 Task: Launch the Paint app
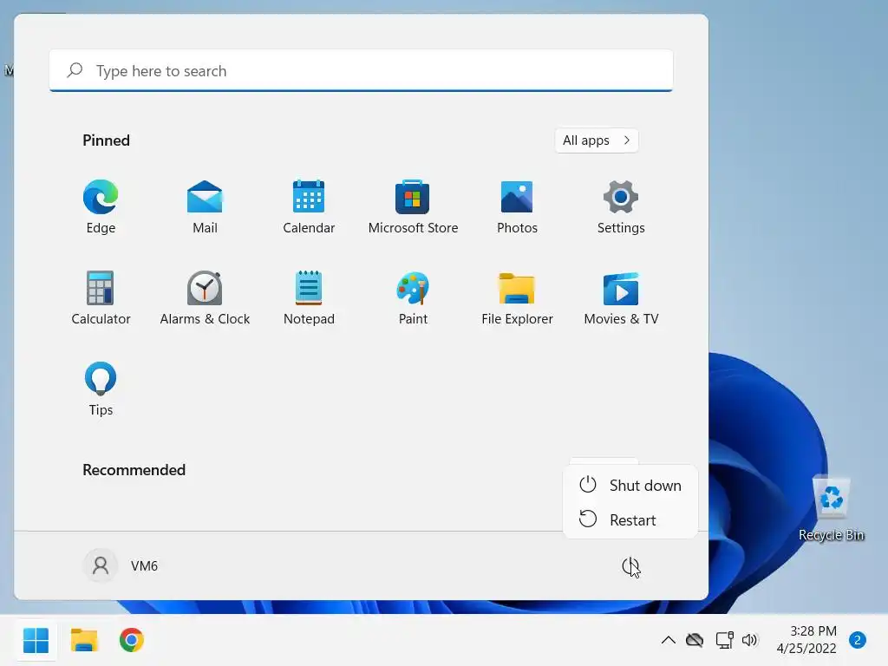pyautogui.click(x=413, y=298)
